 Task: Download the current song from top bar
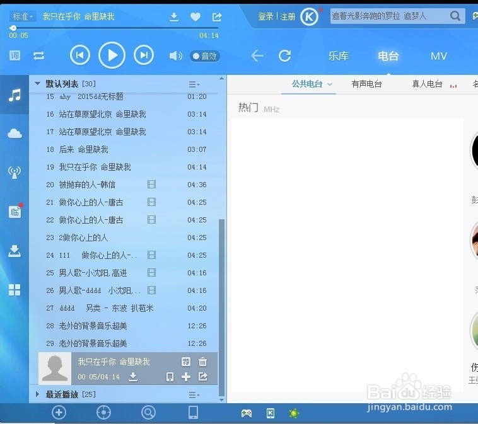pyautogui.click(x=174, y=17)
